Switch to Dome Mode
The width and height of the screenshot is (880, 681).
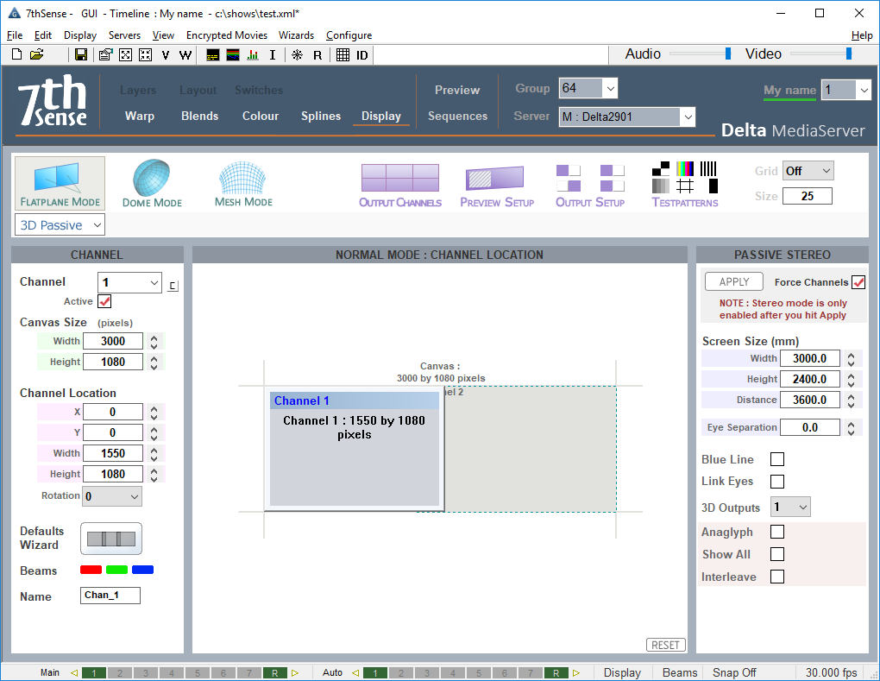coord(152,184)
